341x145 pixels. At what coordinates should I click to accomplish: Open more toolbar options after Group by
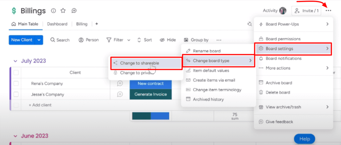(x=219, y=40)
